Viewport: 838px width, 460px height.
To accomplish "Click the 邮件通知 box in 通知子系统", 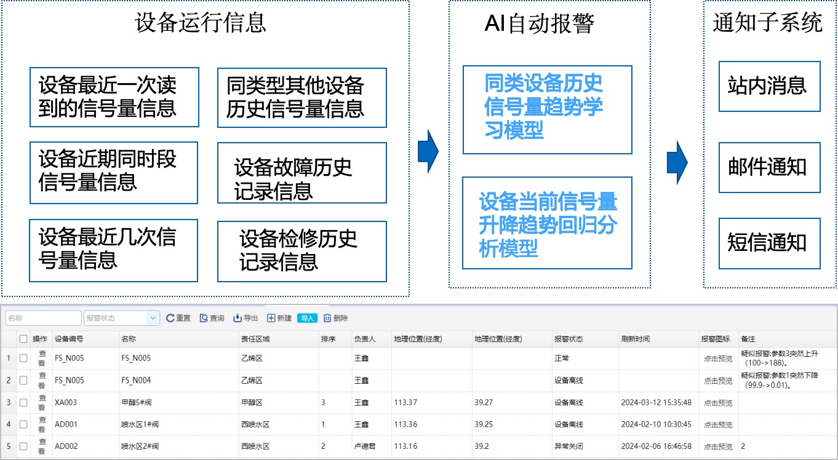I will click(769, 168).
